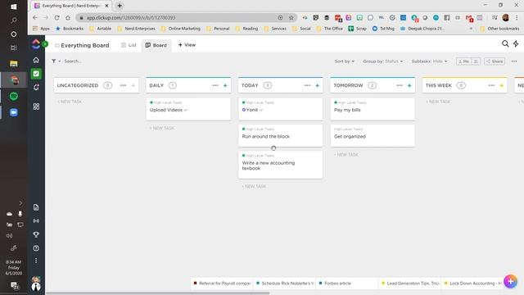The image size is (524, 295).
Task: Open the This Week column ellipsis menu
Action: click(x=491, y=85)
